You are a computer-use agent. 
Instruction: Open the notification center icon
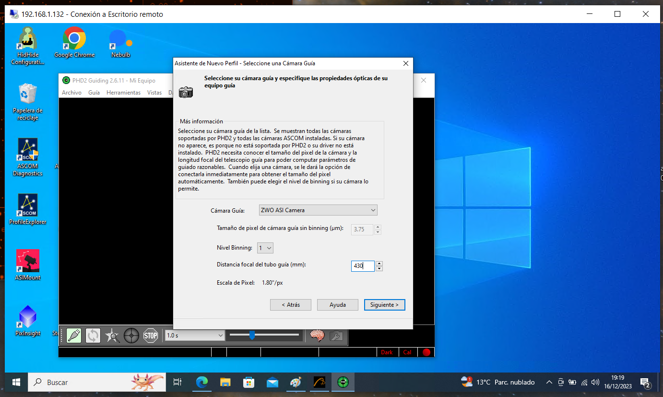click(645, 383)
